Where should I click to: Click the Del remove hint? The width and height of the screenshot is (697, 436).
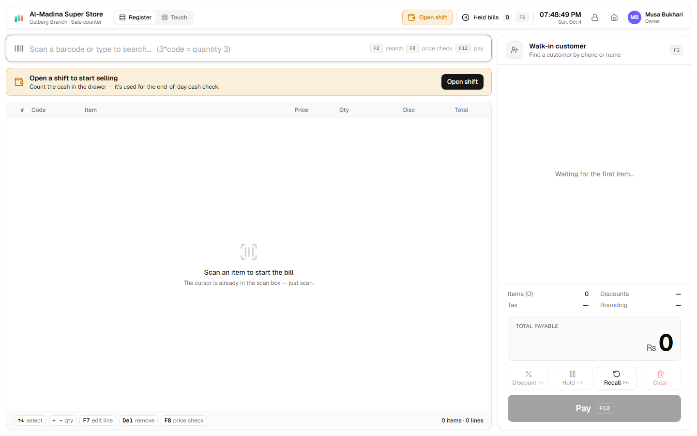click(x=138, y=420)
